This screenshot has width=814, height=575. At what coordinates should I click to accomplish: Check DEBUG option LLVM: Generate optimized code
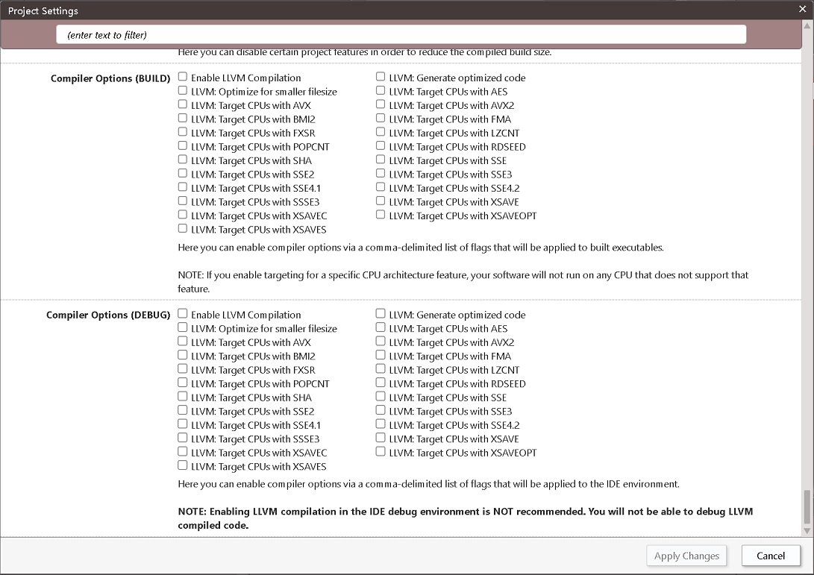point(381,314)
